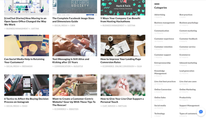Open the Flat Earth Society Facebook thumbnail
Screen dimensions: 206x118
point(75,8)
